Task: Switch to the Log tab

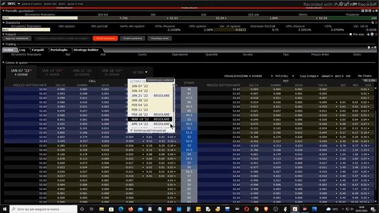Action: point(23,50)
